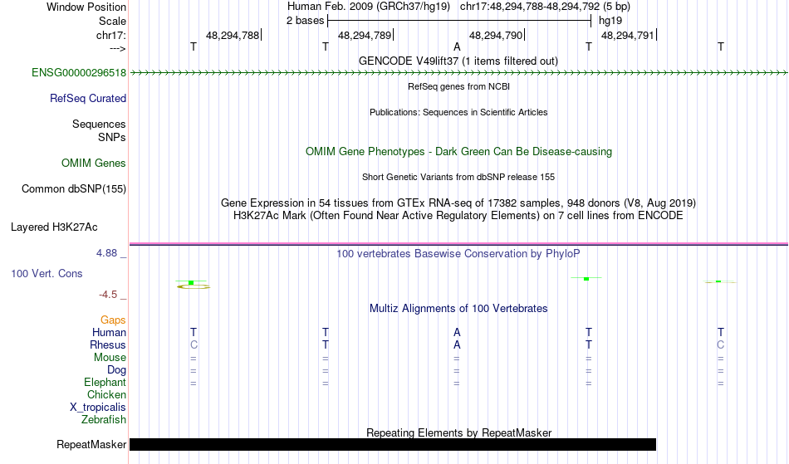Open the Layered H3K27Ac track label

54,227
